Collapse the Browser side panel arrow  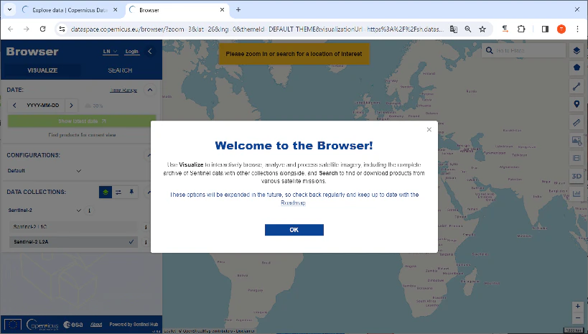(150, 51)
